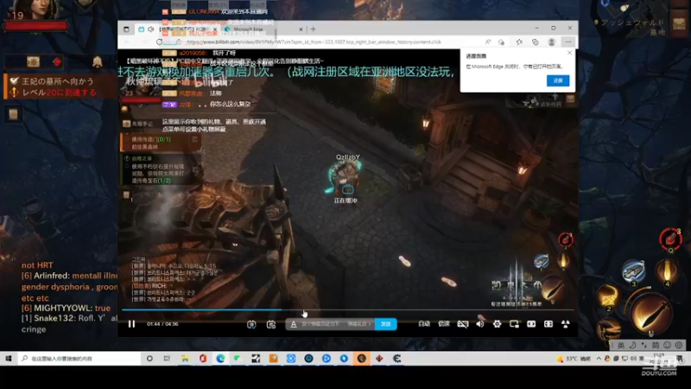Click quest tracker 使用传送门 entry in video
This screenshot has width=691, height=389.
160,143
